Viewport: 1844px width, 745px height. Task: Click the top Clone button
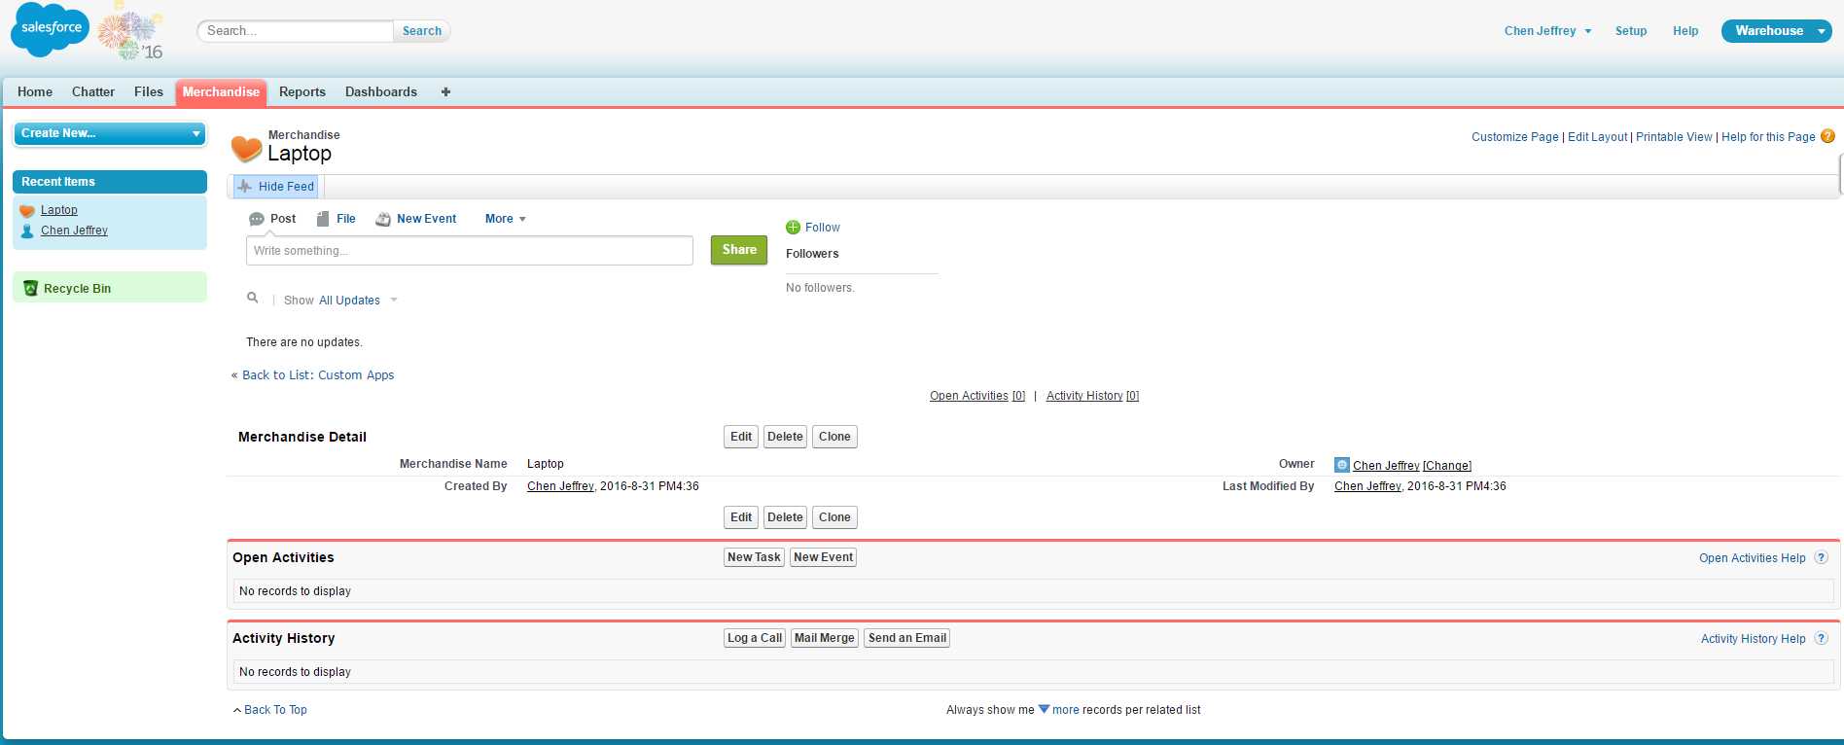point(834,437)
